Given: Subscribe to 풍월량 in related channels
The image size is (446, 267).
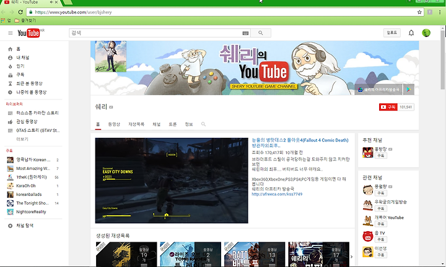Looking at the screenshot, I should (380, 193).
